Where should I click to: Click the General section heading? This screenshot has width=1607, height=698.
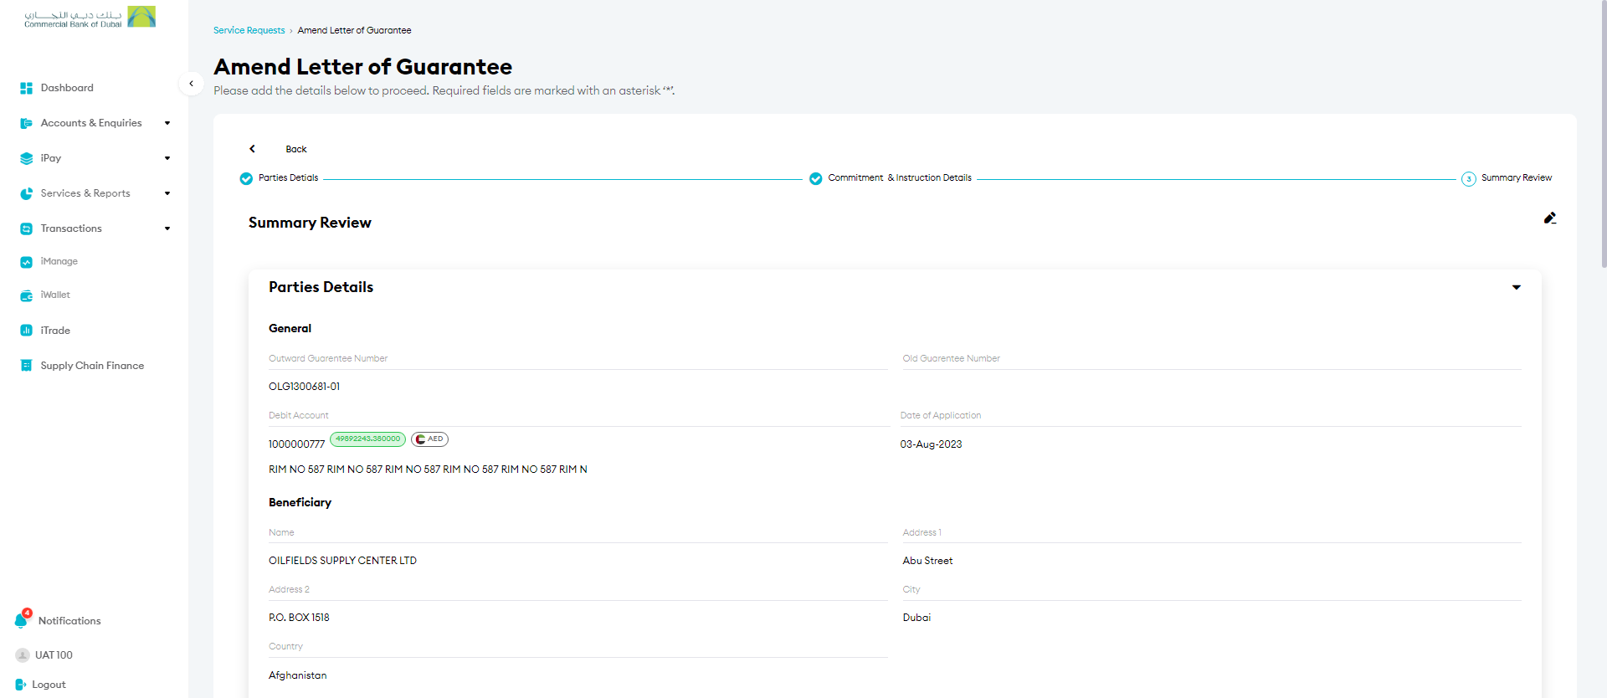click(x=290, y=328)
